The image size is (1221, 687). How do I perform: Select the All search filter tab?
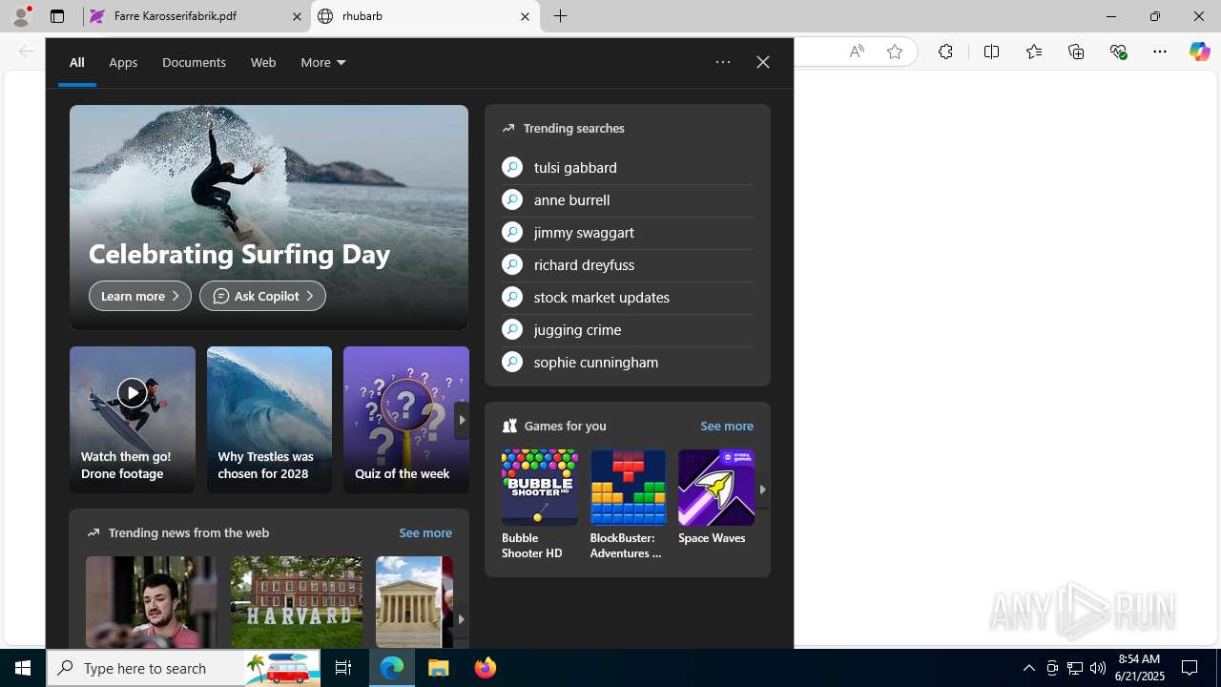click(77, 62)
